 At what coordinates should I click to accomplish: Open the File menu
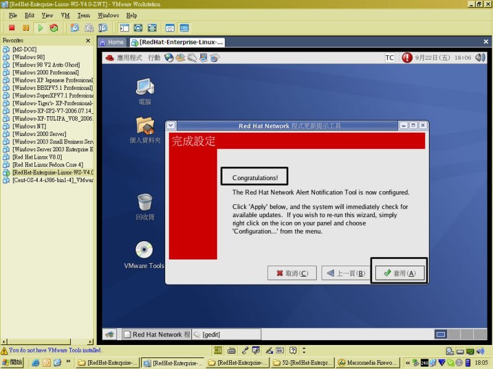pos(13,15)
